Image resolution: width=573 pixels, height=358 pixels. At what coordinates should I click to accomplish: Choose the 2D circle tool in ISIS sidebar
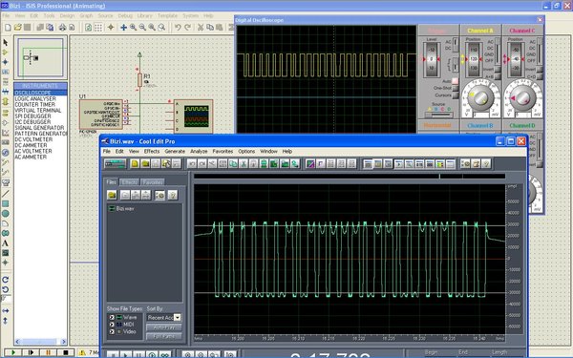(x=5, y=213)
